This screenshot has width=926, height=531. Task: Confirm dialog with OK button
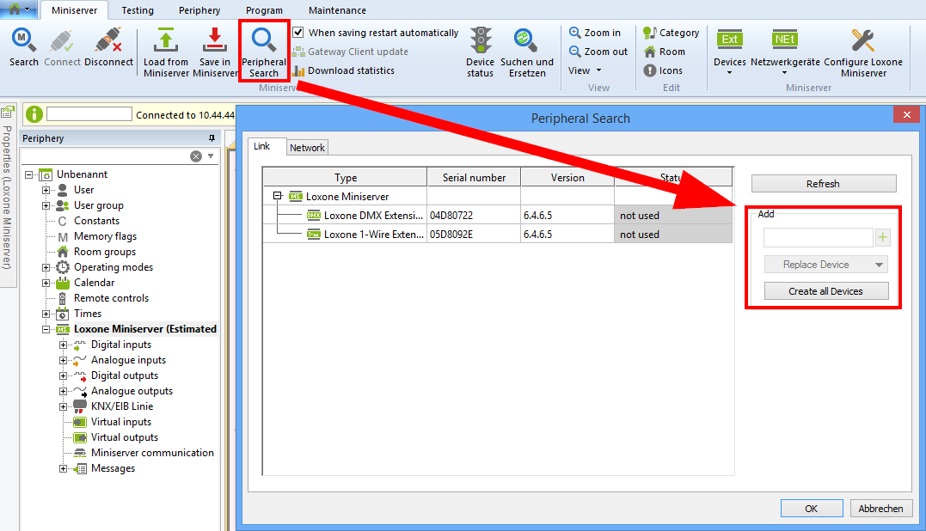click(812, 508)
